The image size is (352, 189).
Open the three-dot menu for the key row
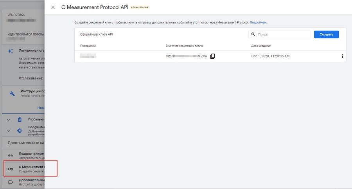[x=342, y=56]
